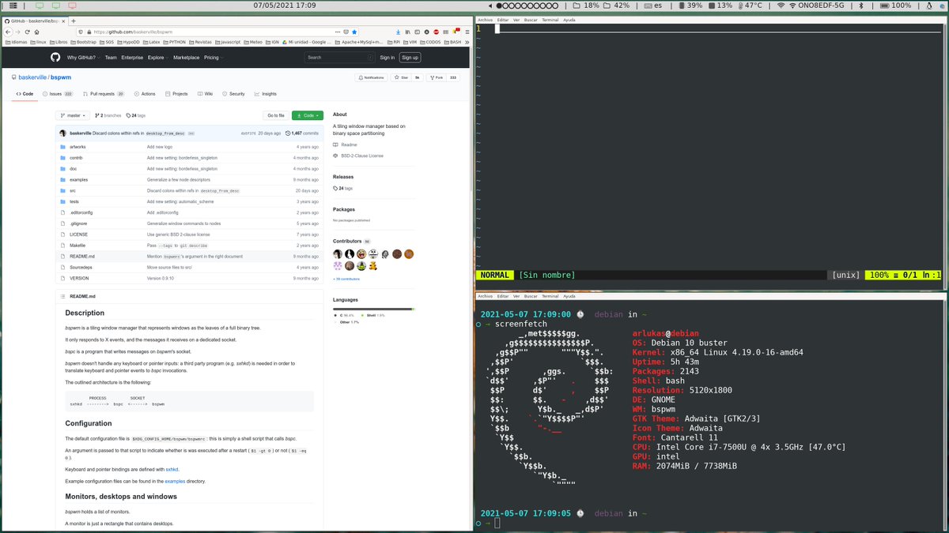
Task: View 1,467 commits history
Action: (x=302, y=133)
